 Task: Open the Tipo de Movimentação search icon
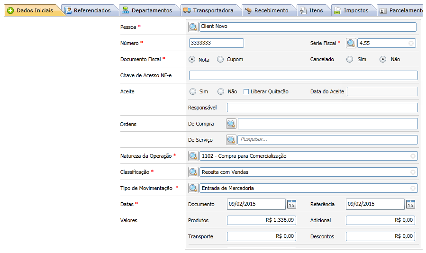pos(193,188)
